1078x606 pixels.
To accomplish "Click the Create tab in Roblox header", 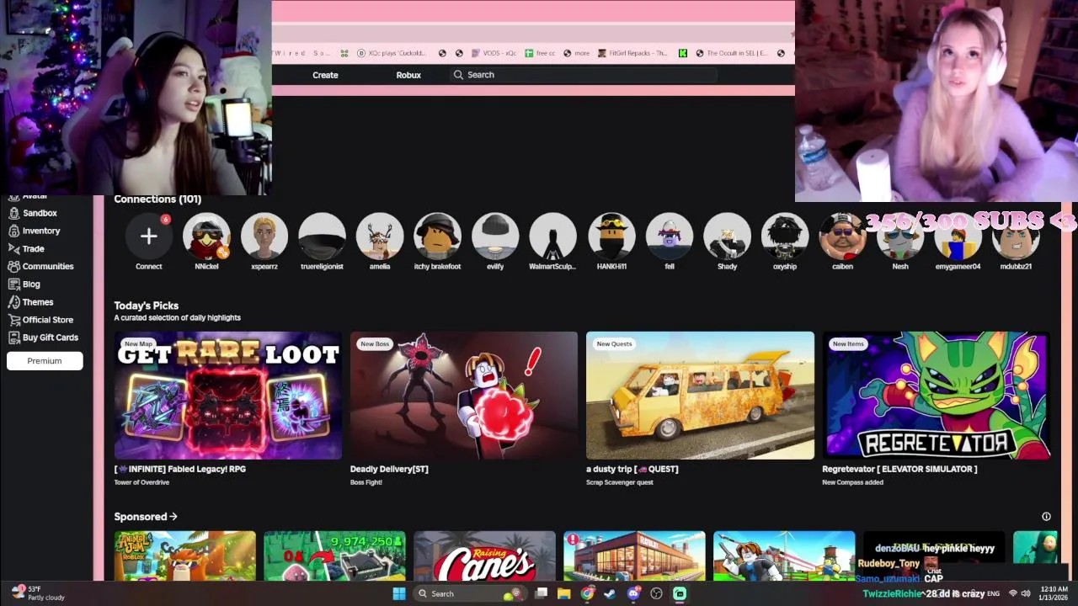I will pos(325,75).
